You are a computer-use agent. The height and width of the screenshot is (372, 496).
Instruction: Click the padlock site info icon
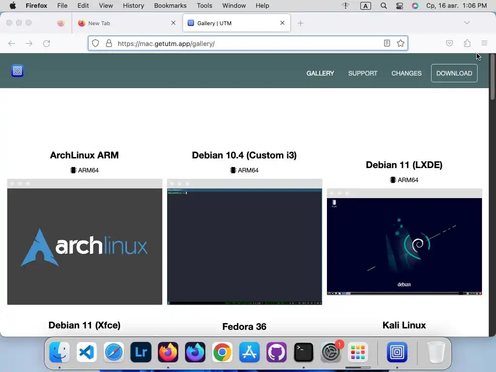109,43
